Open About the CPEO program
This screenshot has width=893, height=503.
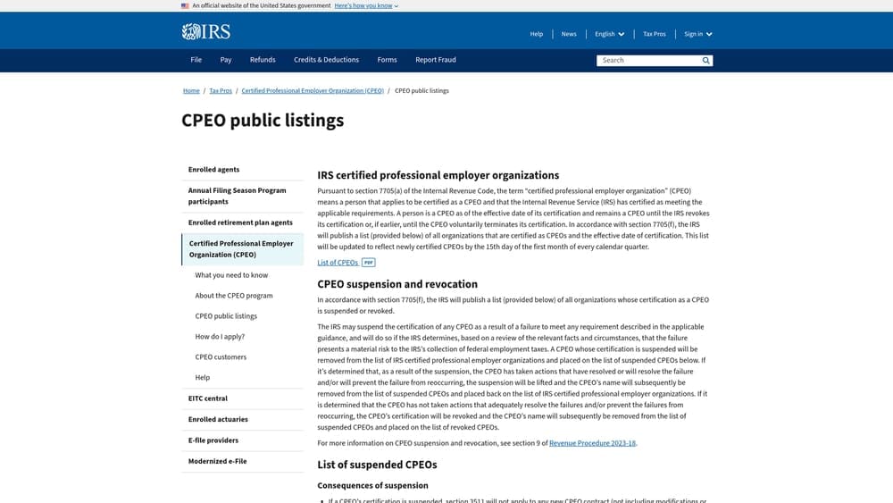tap(233, 296)
